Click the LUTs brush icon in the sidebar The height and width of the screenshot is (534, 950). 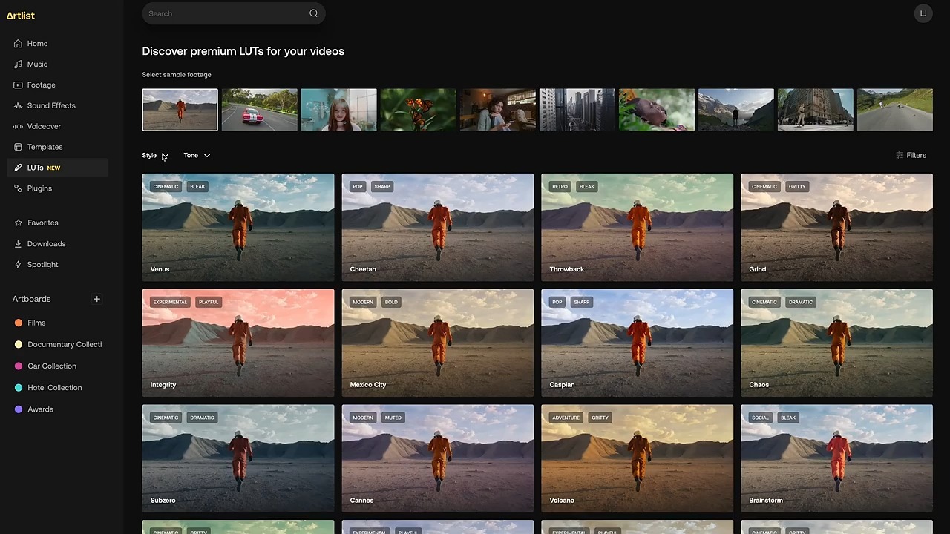[18, 168]
